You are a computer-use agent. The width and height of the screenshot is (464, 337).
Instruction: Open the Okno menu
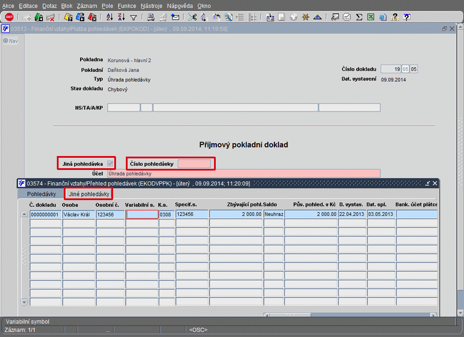coord(204,6)
